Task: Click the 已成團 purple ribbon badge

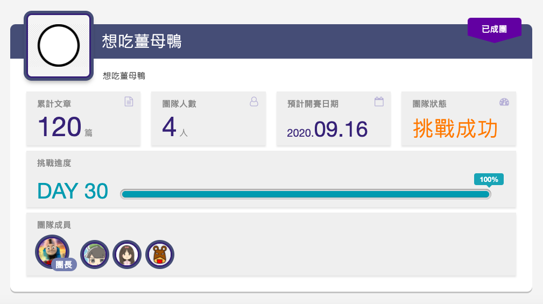Action: pyautogui.click(x=494, y=30)
